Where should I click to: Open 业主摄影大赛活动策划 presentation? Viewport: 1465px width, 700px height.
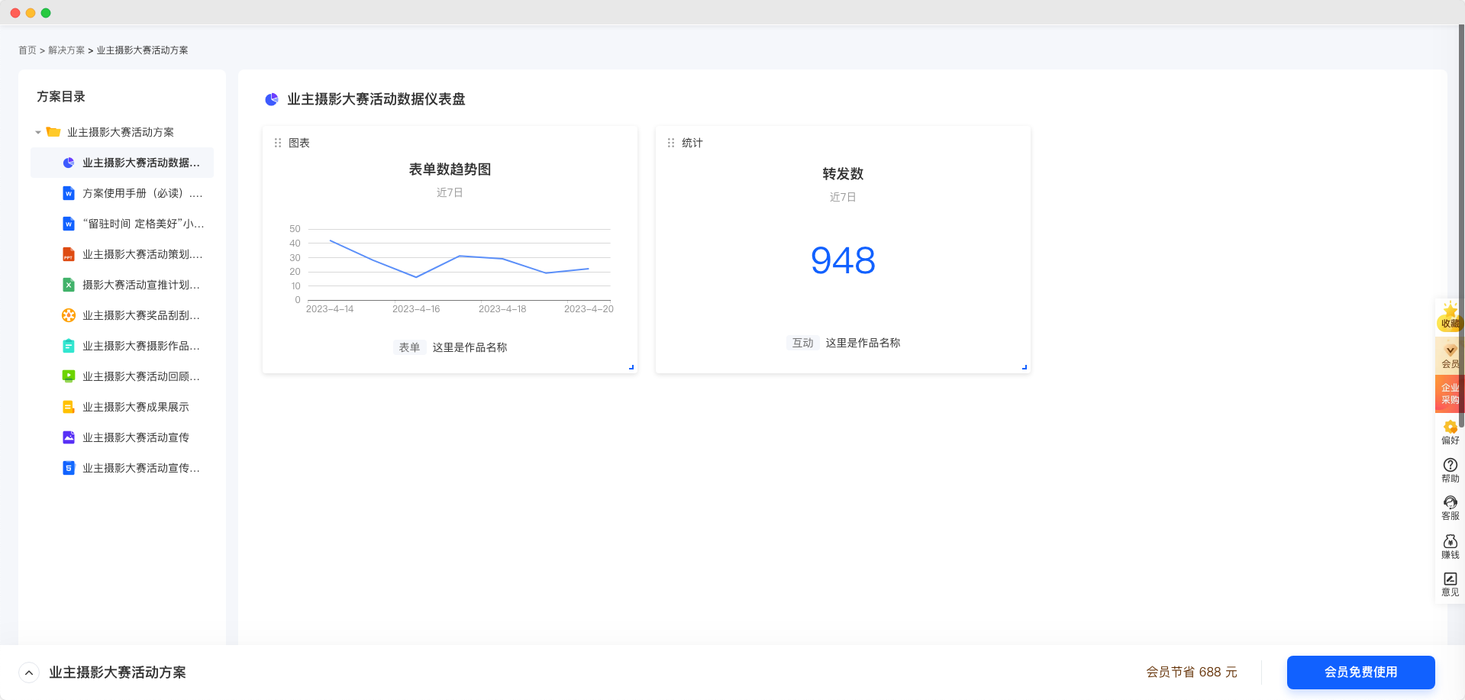pyautogui.click(x=142, y=254)
